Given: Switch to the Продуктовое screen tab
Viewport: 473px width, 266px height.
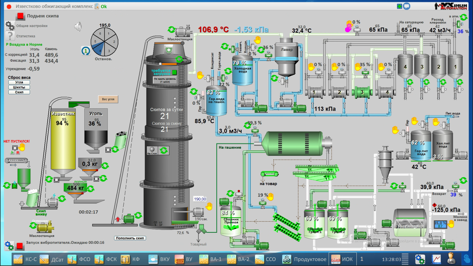Looking at the screenshot, I should [305, 259].
